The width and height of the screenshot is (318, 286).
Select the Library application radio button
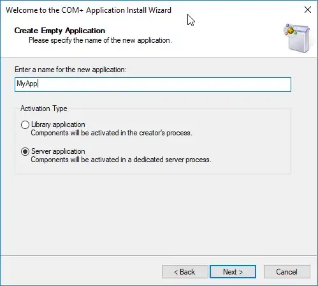click(x=25, y=124)
